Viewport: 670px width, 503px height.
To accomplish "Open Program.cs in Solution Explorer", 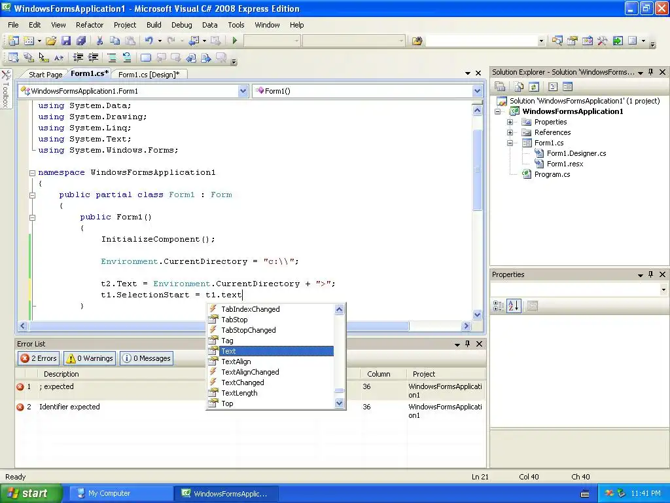I will [552, 174].
